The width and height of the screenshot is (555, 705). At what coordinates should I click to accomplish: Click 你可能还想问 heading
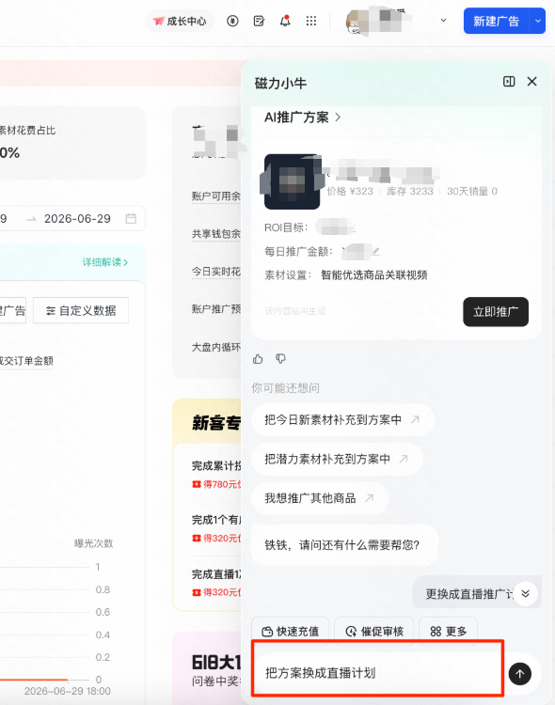tap(285, 388)
